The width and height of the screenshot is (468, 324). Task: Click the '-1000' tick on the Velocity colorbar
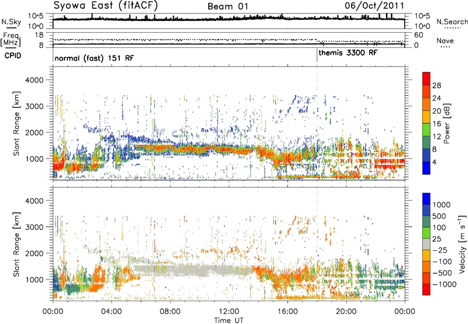(x=444, y=284)
